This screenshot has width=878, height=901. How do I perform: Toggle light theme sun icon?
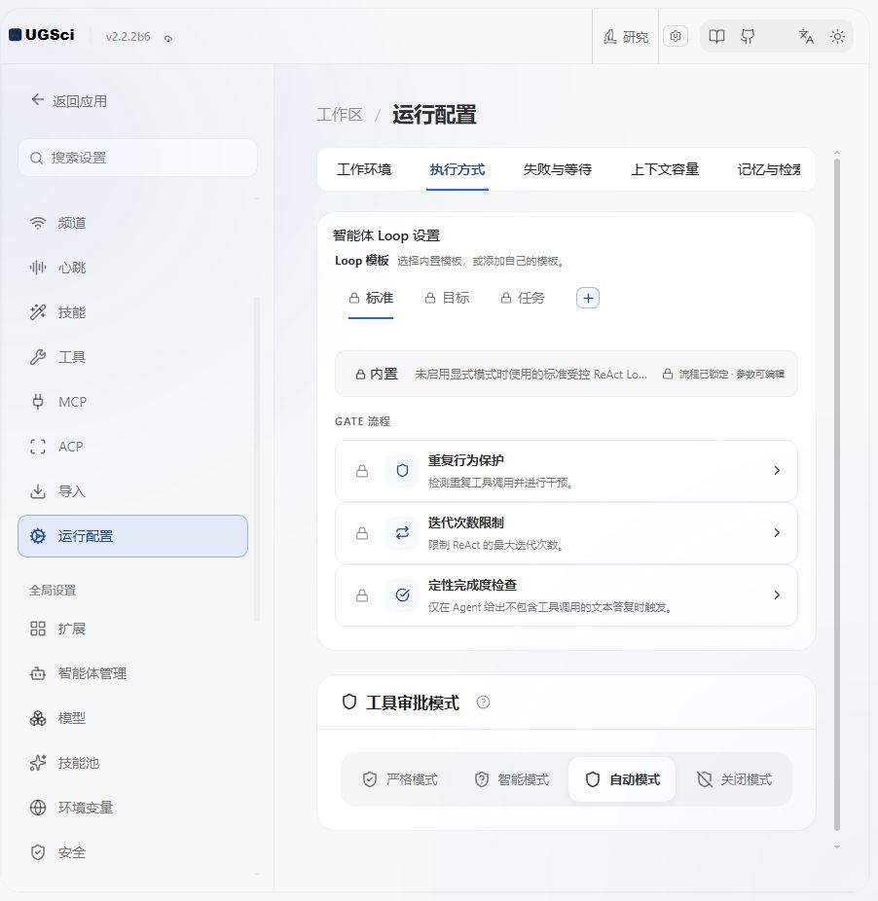point(837,37)
